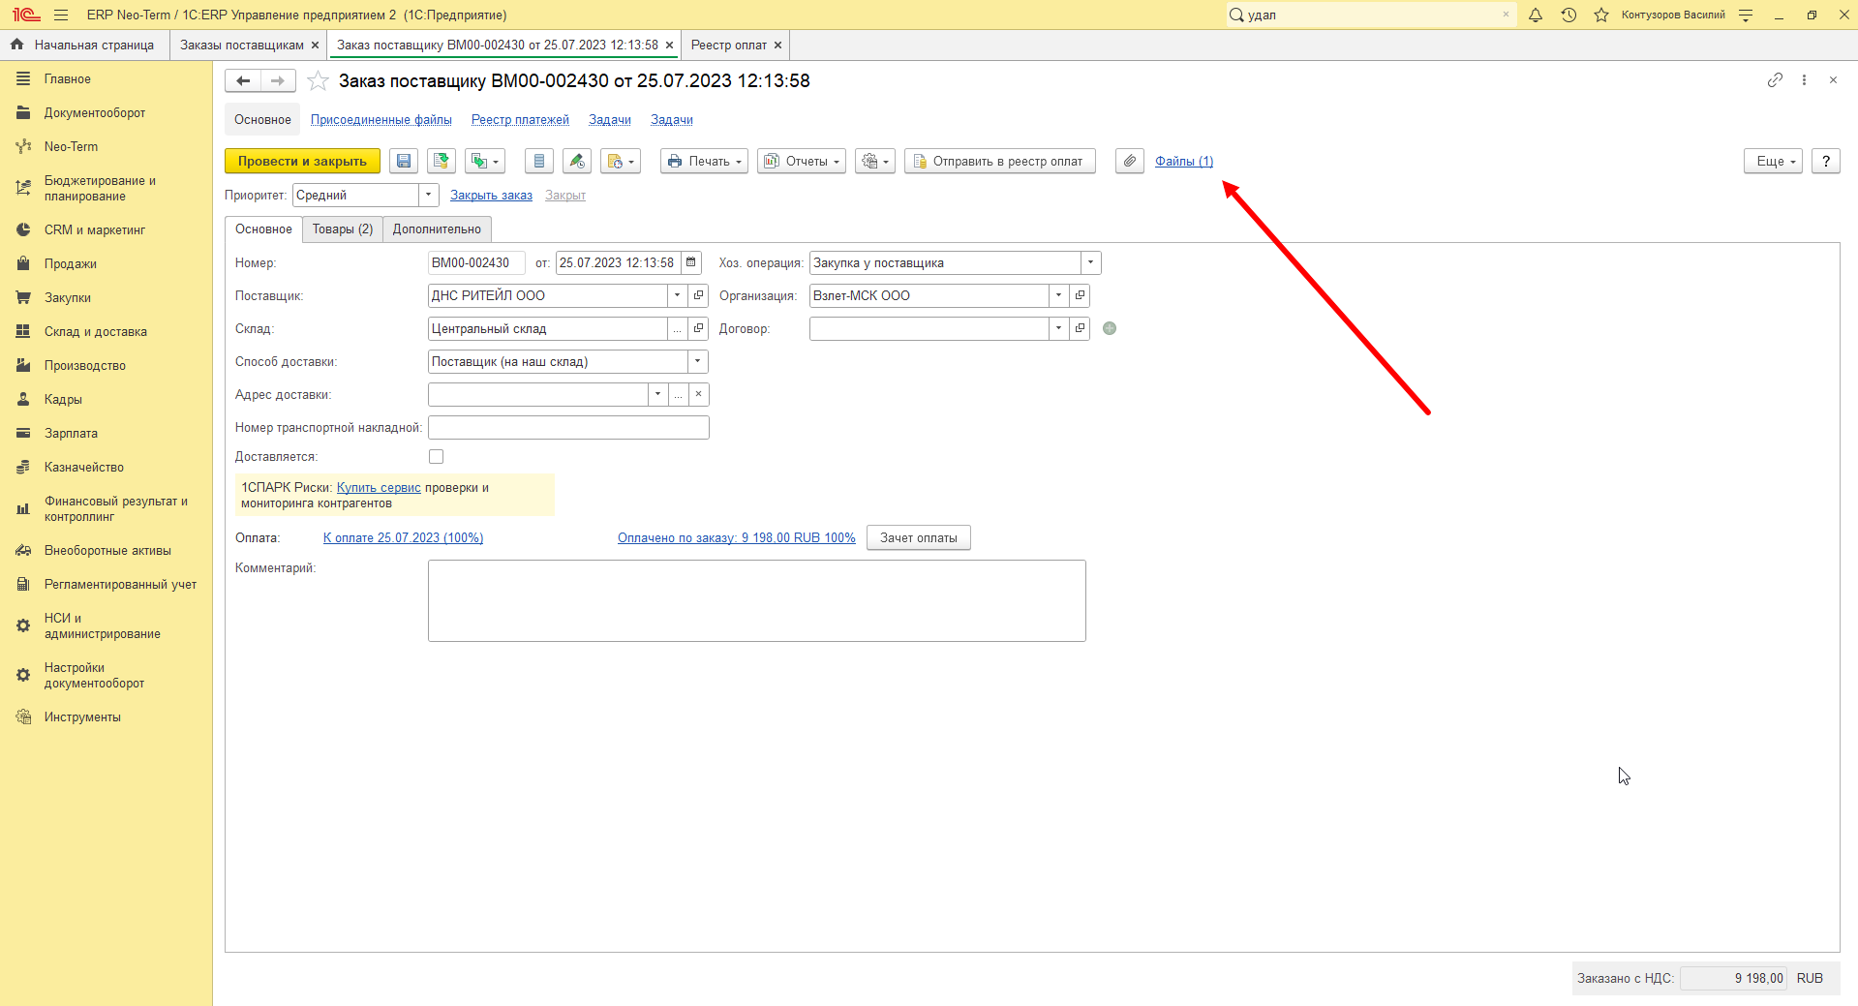1858x1006 pixels.
Task: Open the hamburger main menu icon
Action: [61, 15]
